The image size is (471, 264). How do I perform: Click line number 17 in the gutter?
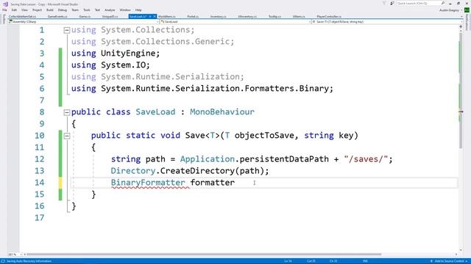pyautogui.click(x=39, y=218)
